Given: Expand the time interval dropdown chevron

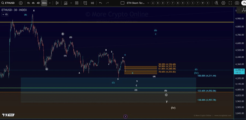Looking at the screenshot, I should click(50, 3).
